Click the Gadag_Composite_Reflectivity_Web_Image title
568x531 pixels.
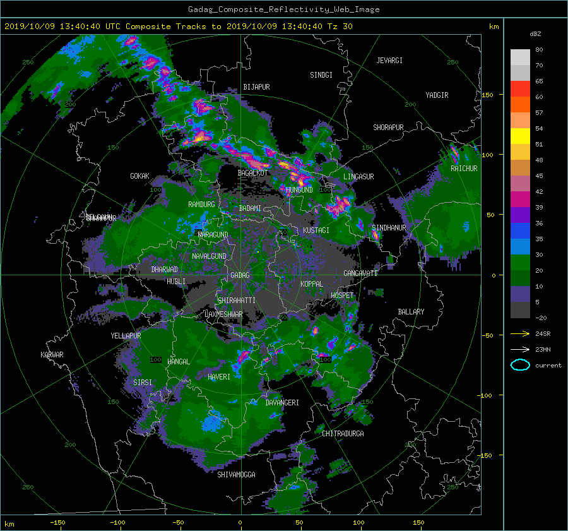click(283, 9)
